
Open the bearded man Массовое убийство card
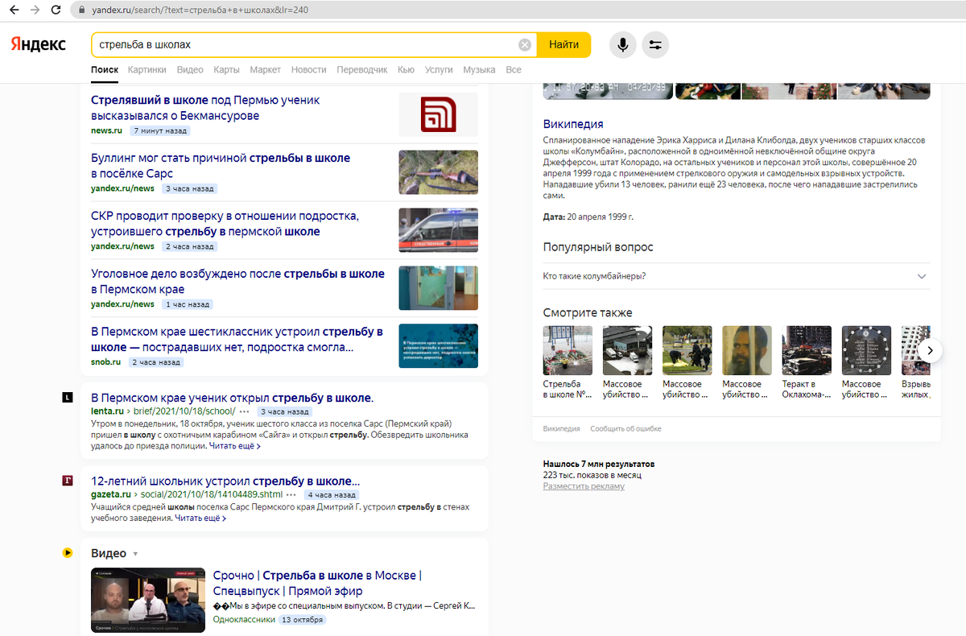(x=747, y=362)
